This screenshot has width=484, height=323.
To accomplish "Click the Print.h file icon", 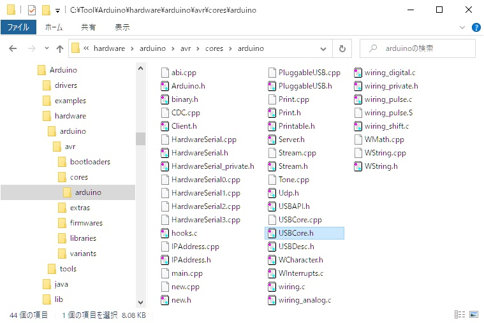I will 272,113.
